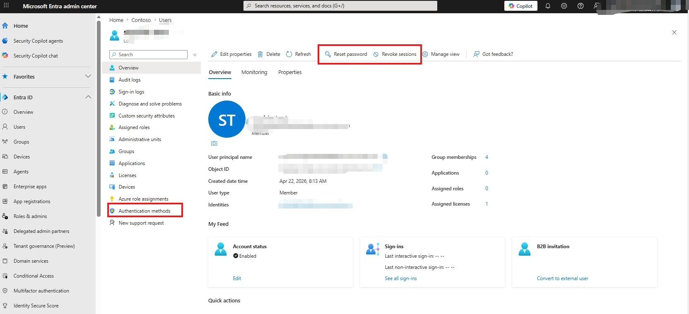
Task: Click Convert to external user
Action: [x=563, y=278]
